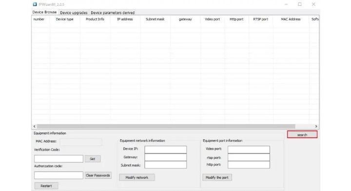Sort by the MAC Address column header
351x191 pixels.
(x=291, y=19)
